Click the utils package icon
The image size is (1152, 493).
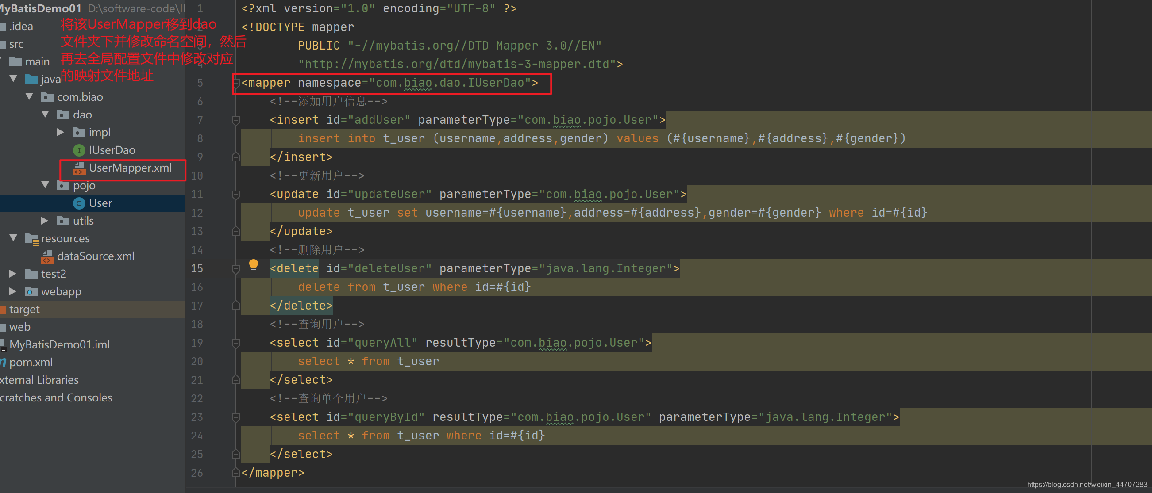tap(63, 221)
